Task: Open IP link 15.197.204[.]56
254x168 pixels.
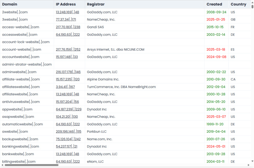Action: click(67, 102)
